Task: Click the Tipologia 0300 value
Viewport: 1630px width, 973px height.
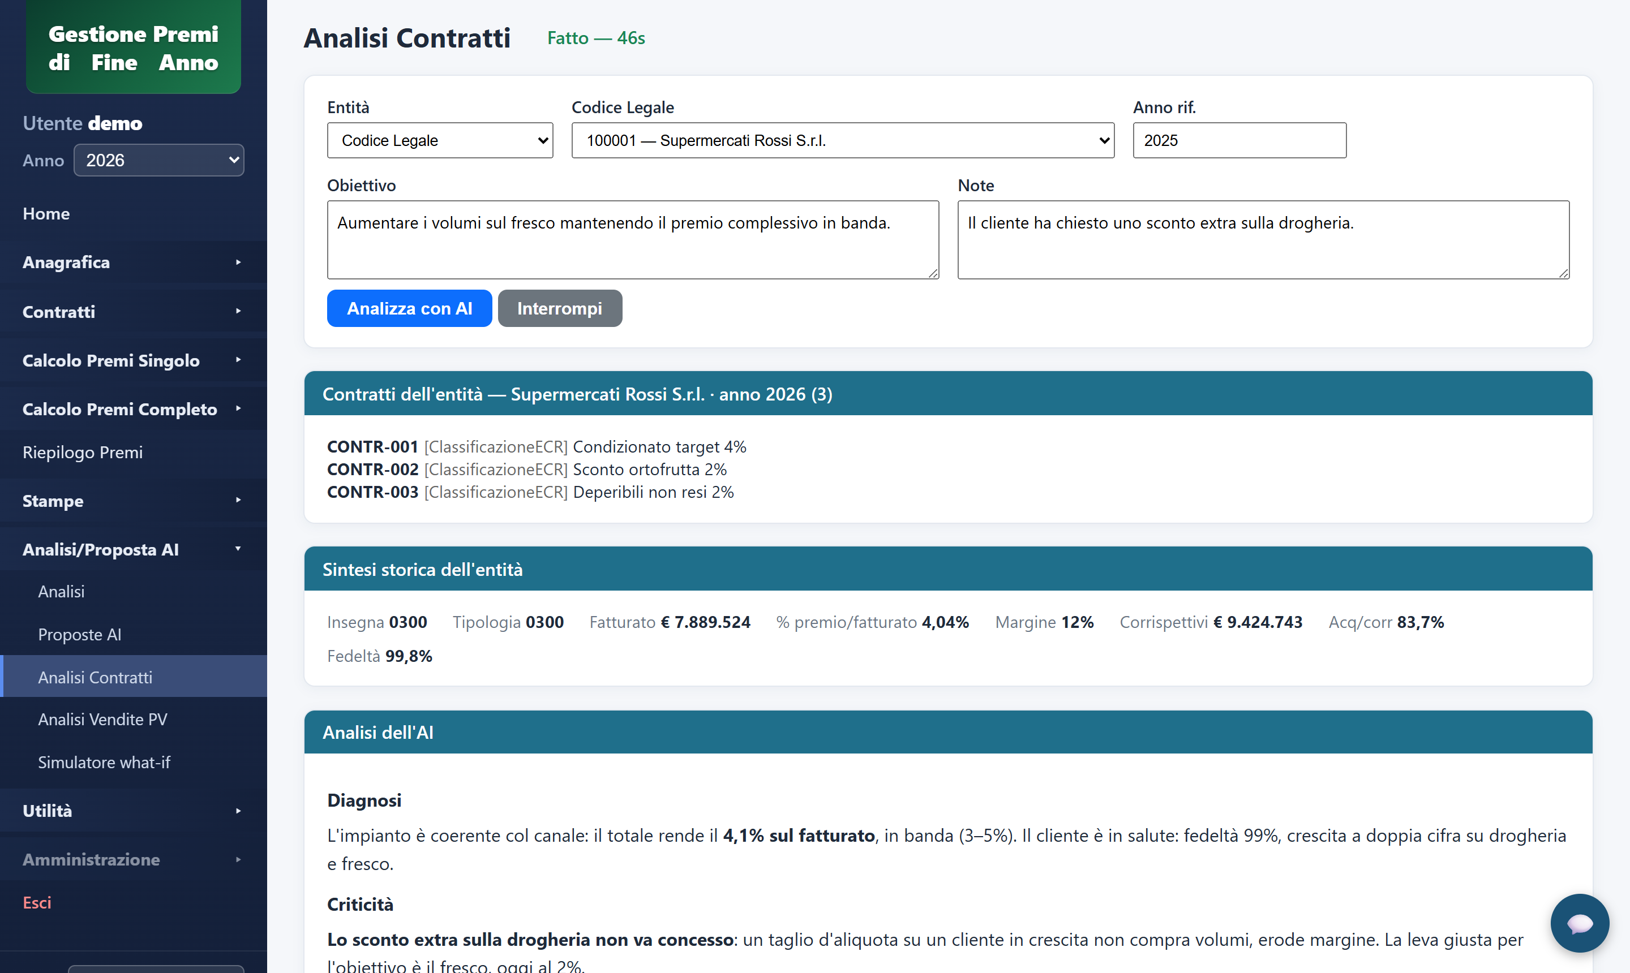Action: [508, 622]
